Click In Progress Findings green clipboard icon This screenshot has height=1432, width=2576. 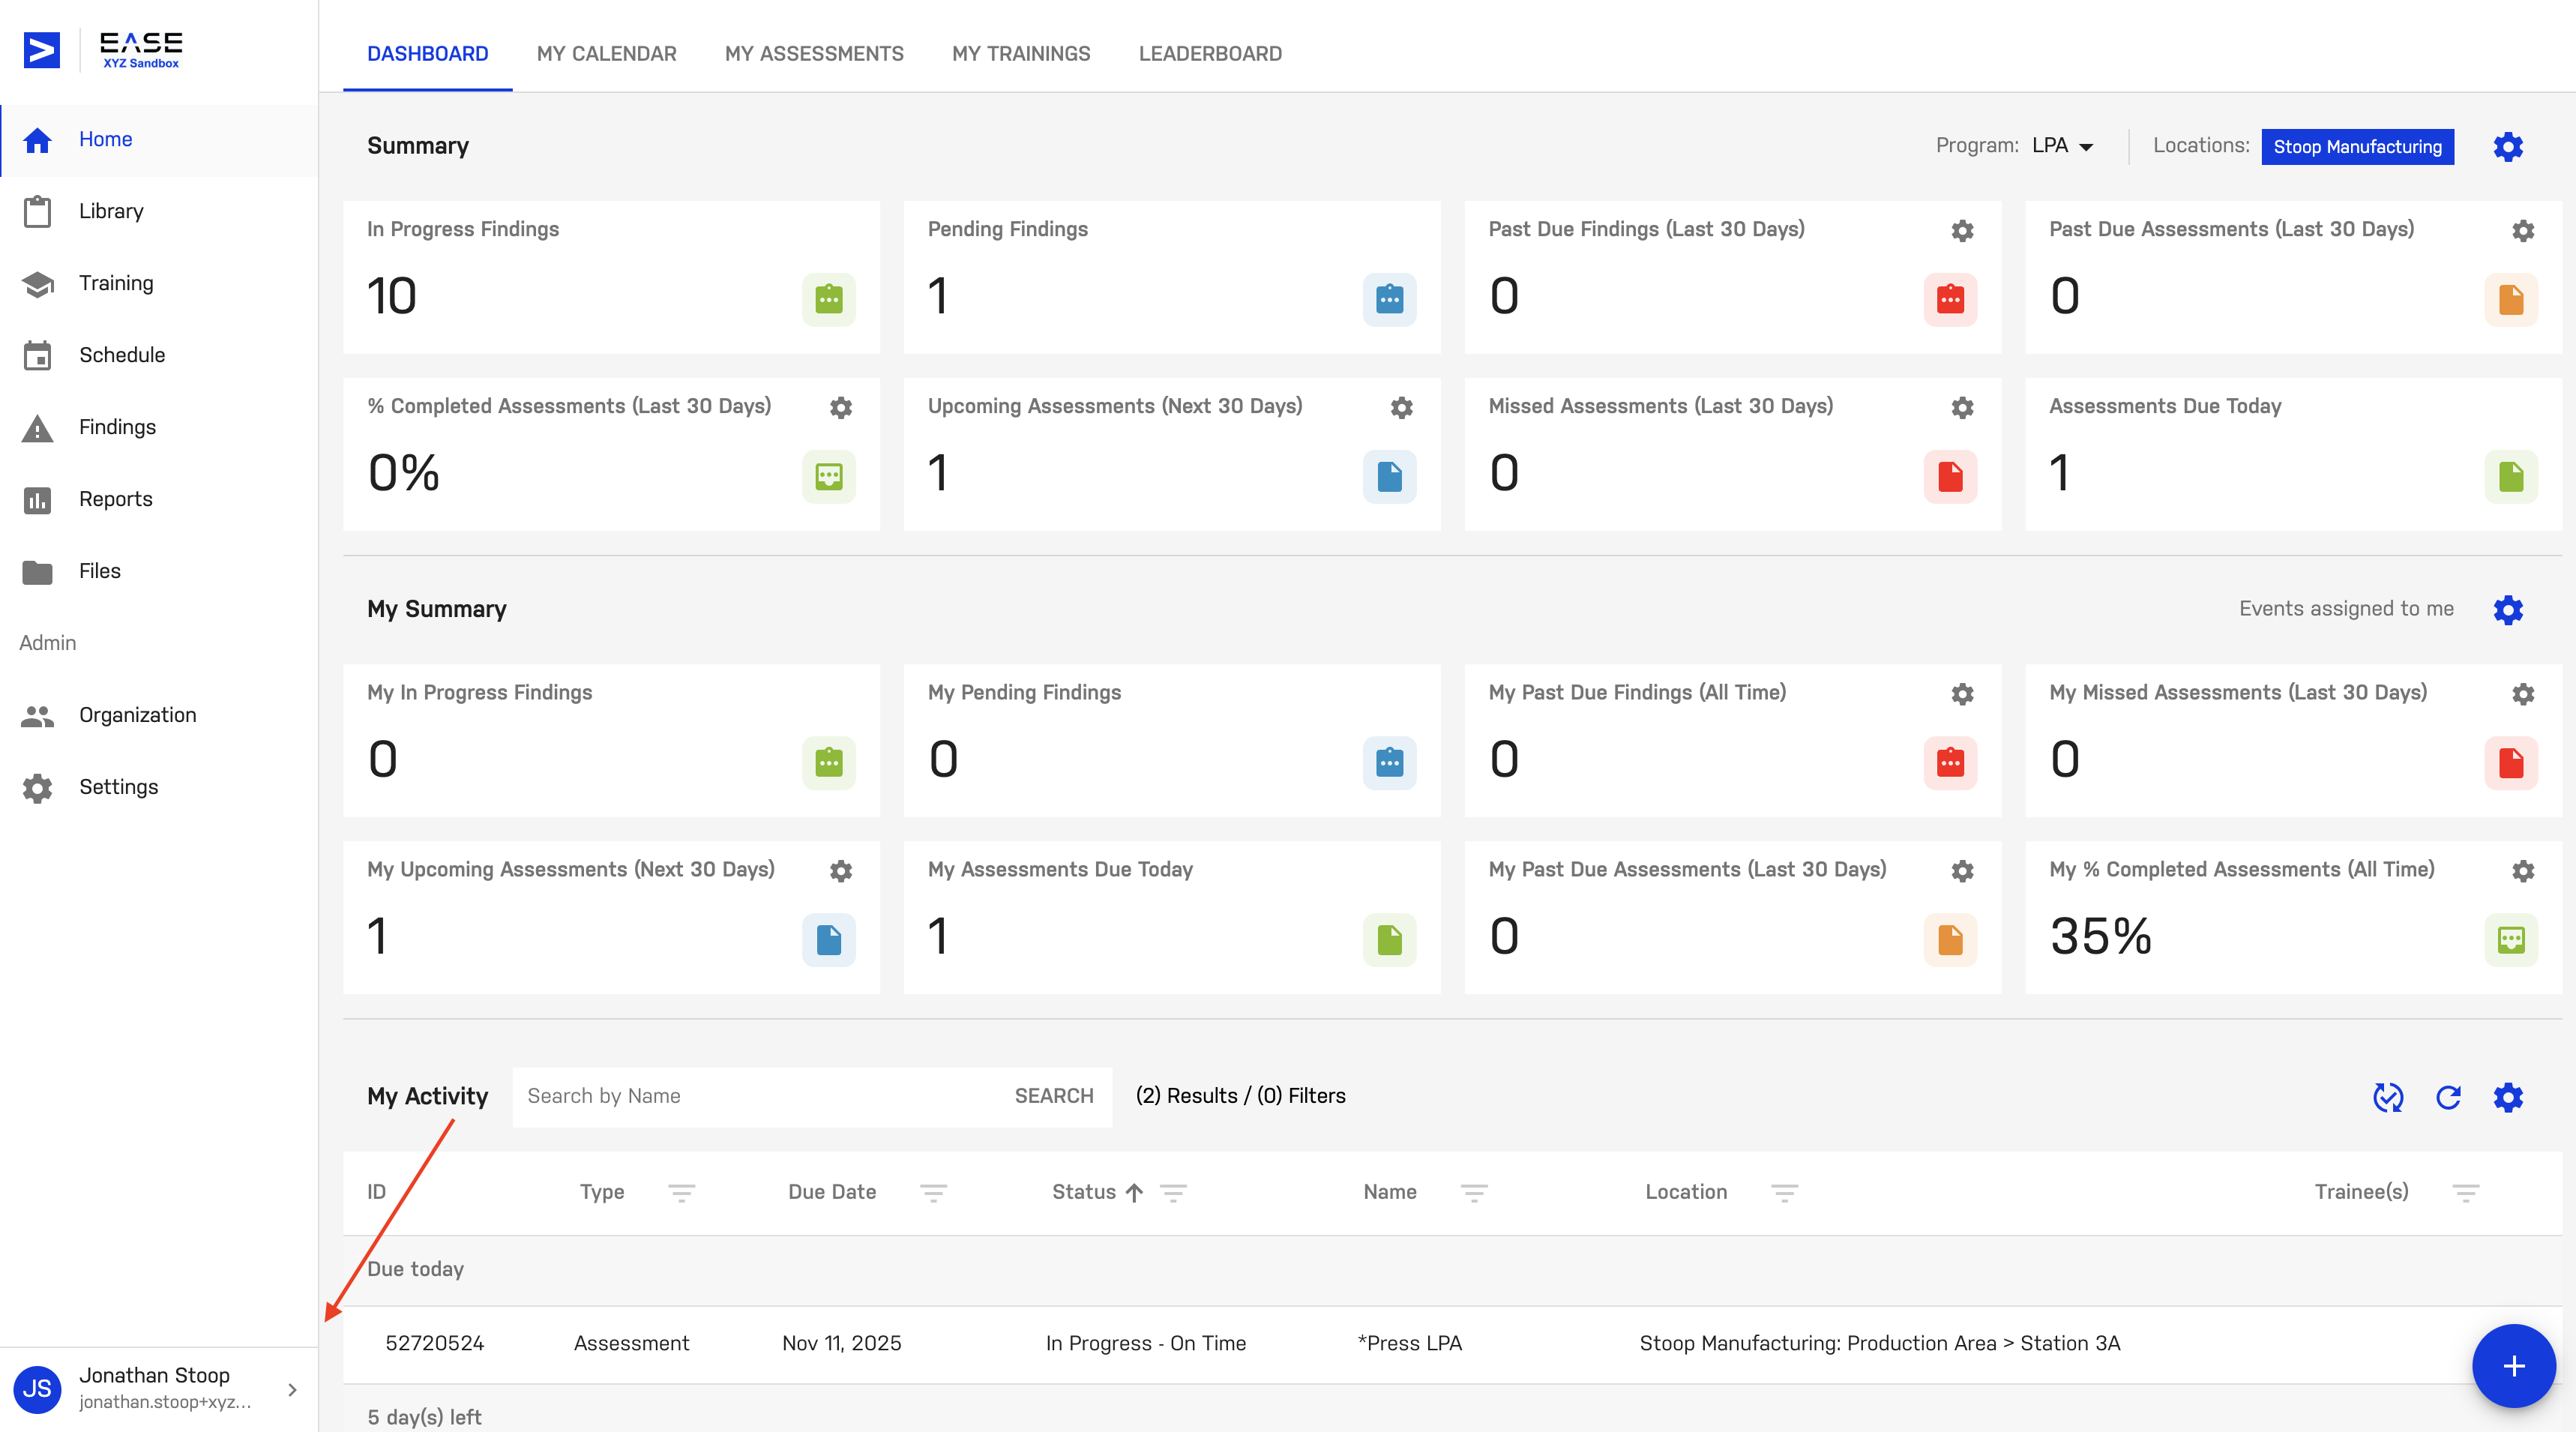[829, 299]
